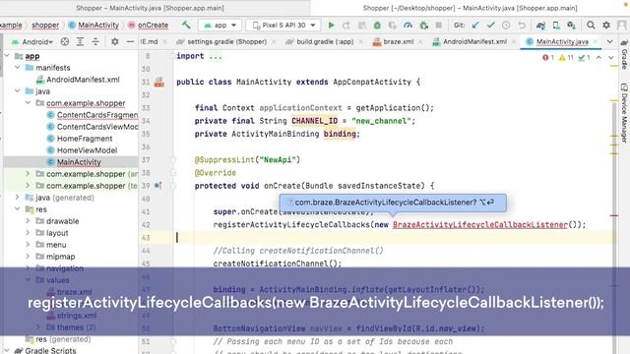Close the braze.xml tab
This screenshot has height=354, width=630.
[x=420, y=41]
